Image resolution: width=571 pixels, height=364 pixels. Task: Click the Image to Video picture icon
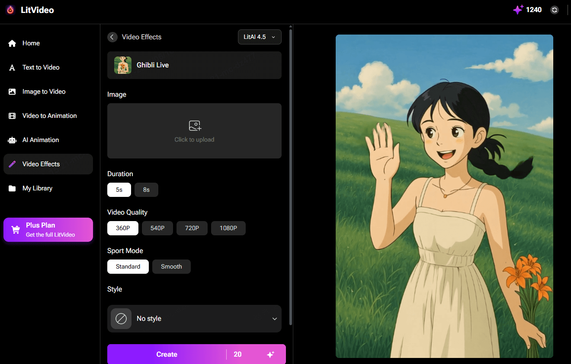click(12, 92)
